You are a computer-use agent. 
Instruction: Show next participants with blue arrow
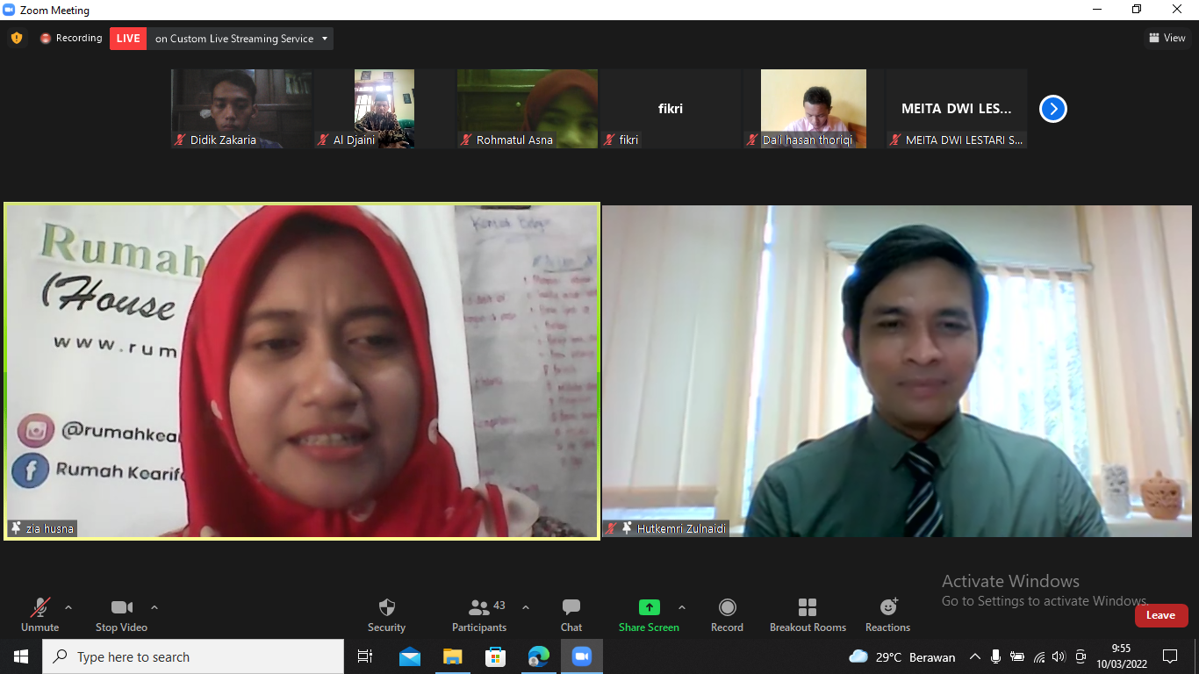[x=1052, y=109]
